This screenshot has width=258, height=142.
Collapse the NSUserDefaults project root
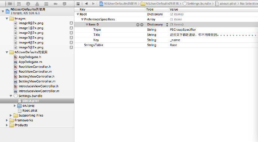pyautogui.click(x=3, y=11)
